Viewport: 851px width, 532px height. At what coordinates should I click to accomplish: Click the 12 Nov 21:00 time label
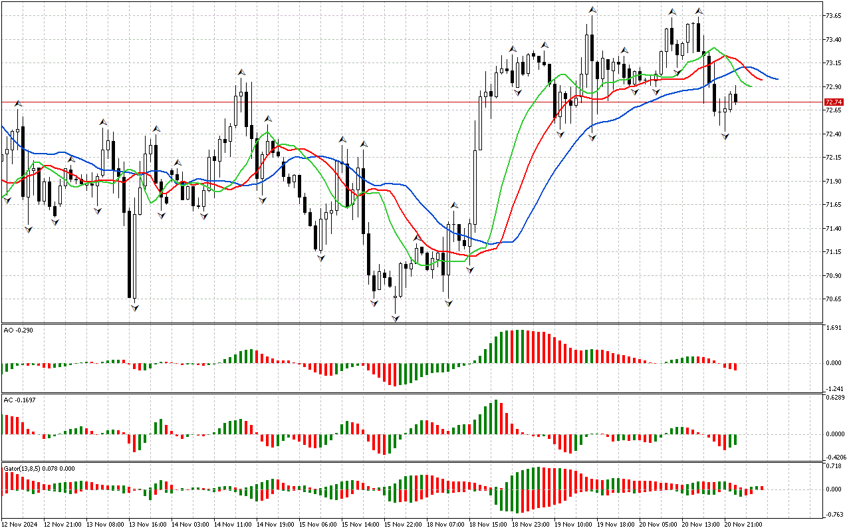coord(63,525)
